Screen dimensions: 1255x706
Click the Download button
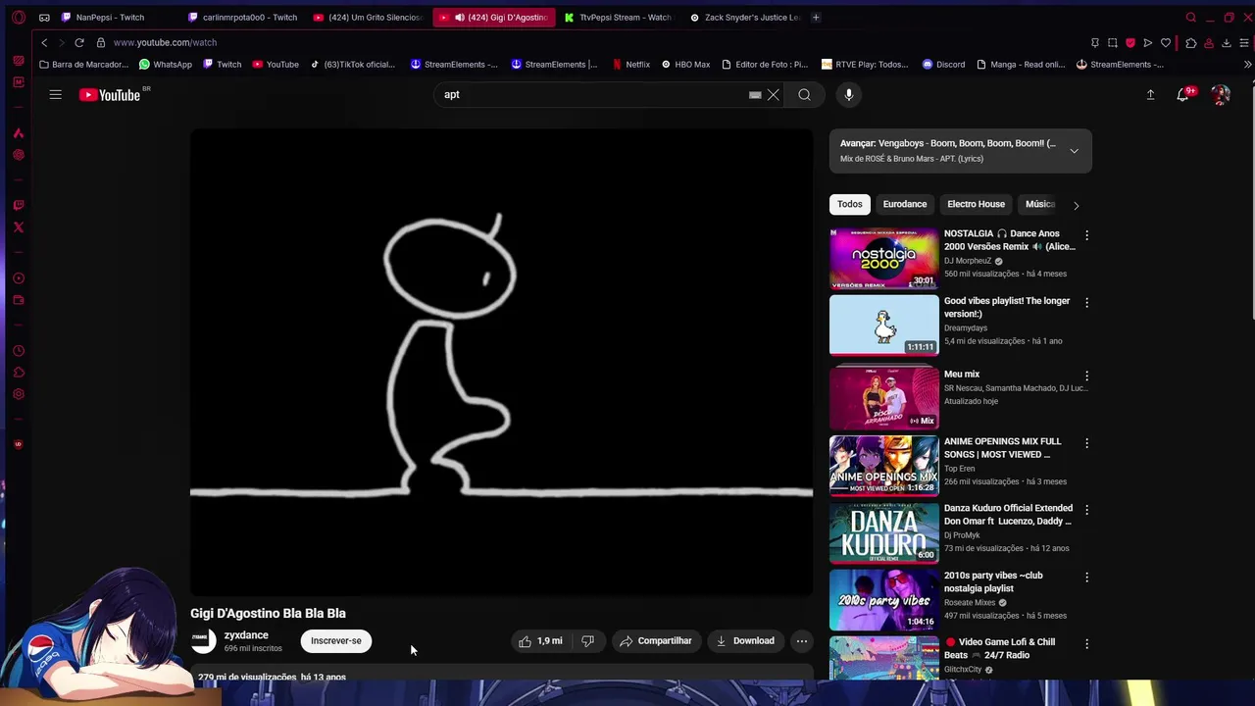(x=745, y=641)
